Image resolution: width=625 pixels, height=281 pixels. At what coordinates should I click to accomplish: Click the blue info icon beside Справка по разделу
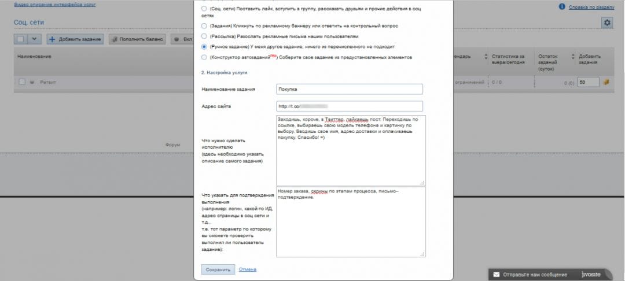click(x=562, y=7)
